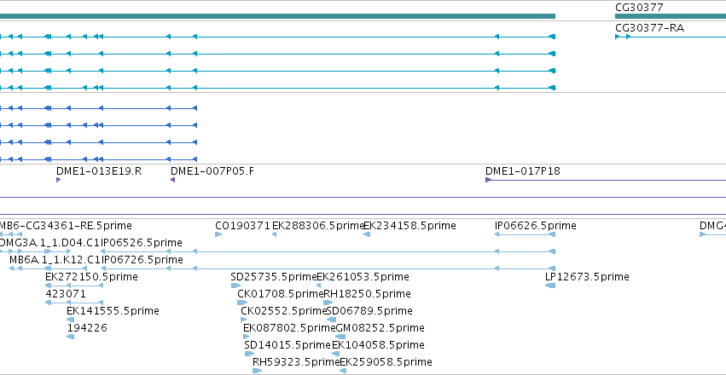Click the GM08252.5prime arrow glyph
Screen dimensions: 726x375
click(340, 337)
